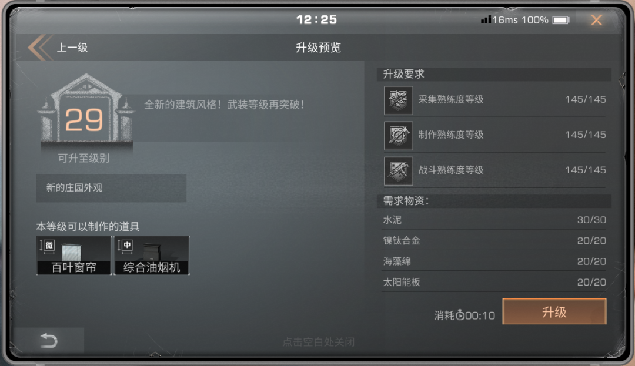Open the 百叶窗帘 item thumbnail

(x=73, y=255)
